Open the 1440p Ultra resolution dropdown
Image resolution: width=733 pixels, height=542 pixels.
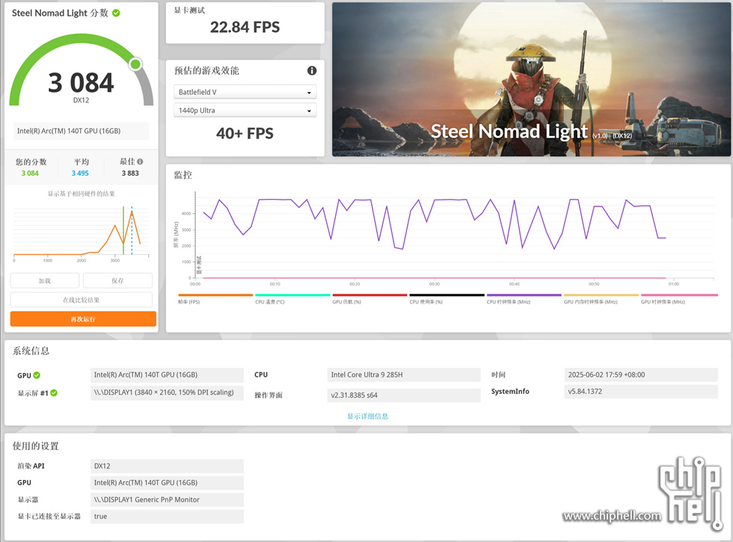245,111
